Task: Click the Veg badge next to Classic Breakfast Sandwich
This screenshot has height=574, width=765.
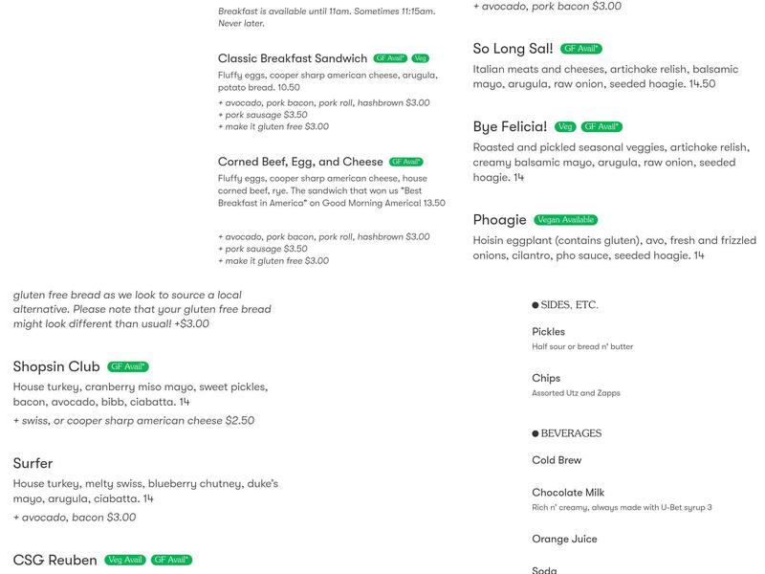Action: point(421,58)
